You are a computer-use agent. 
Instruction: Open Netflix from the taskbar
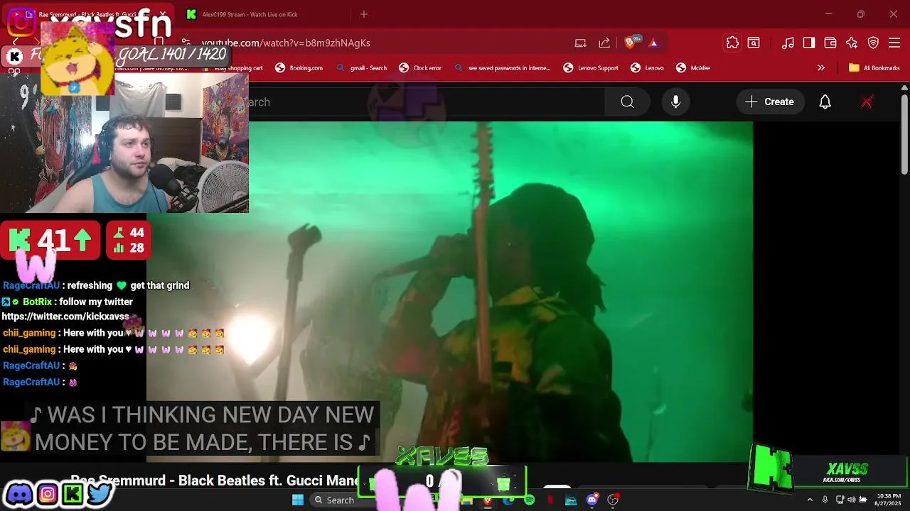pos(550,500)
